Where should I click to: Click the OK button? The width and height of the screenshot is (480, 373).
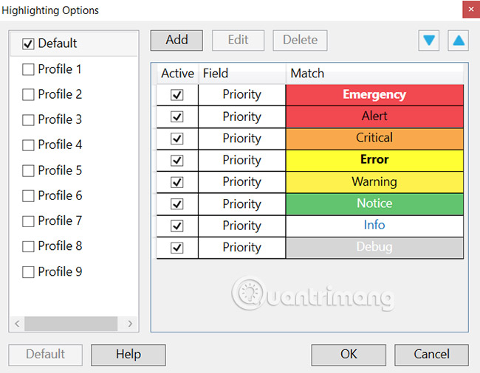(349, 355)
